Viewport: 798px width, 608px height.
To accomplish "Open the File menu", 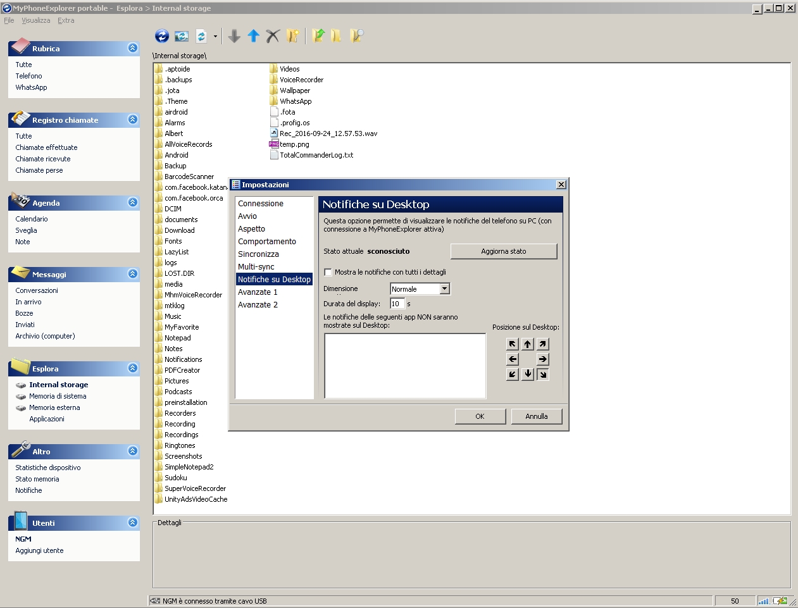I will click(x=9, y=20).
